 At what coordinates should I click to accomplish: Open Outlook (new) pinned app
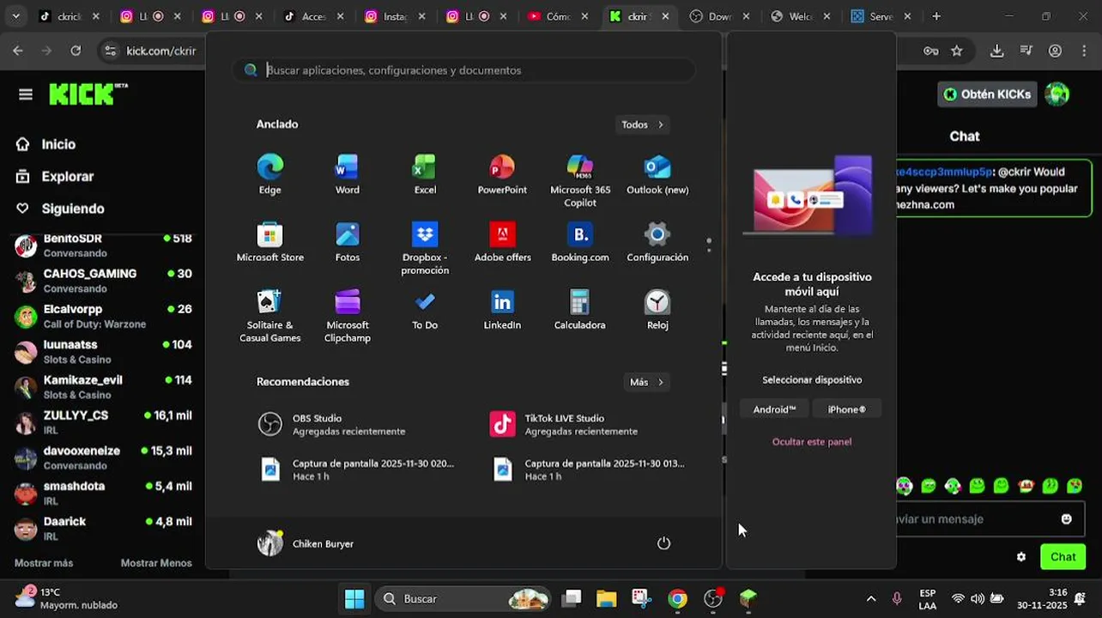tap(657, 174)
